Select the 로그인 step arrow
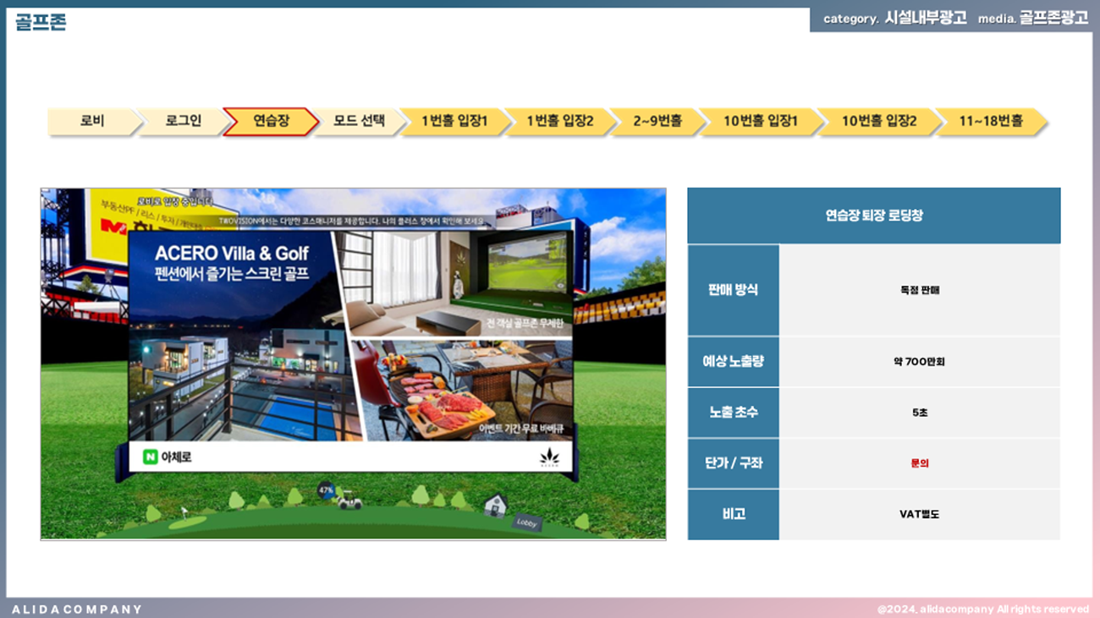 [x=183, y=121]
